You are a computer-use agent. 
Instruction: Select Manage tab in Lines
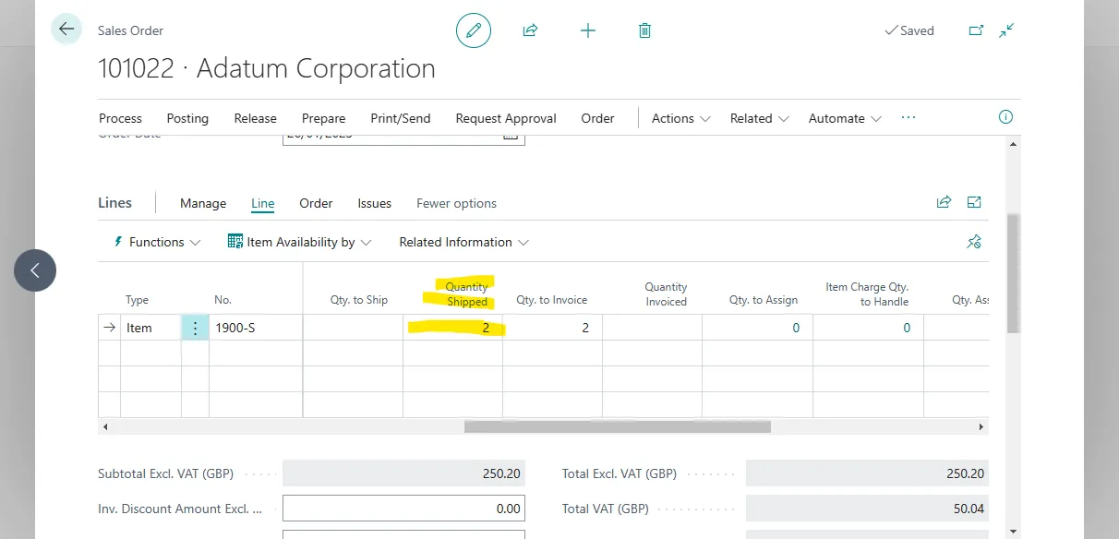[203, 203]
